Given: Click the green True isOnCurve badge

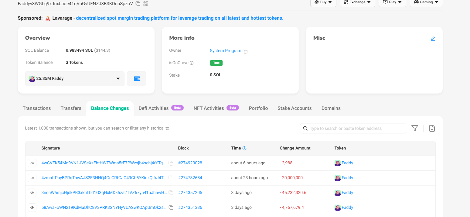Looking at the screenshot, I should 216,63.
